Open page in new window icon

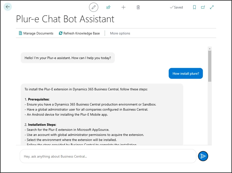(203, 7)
